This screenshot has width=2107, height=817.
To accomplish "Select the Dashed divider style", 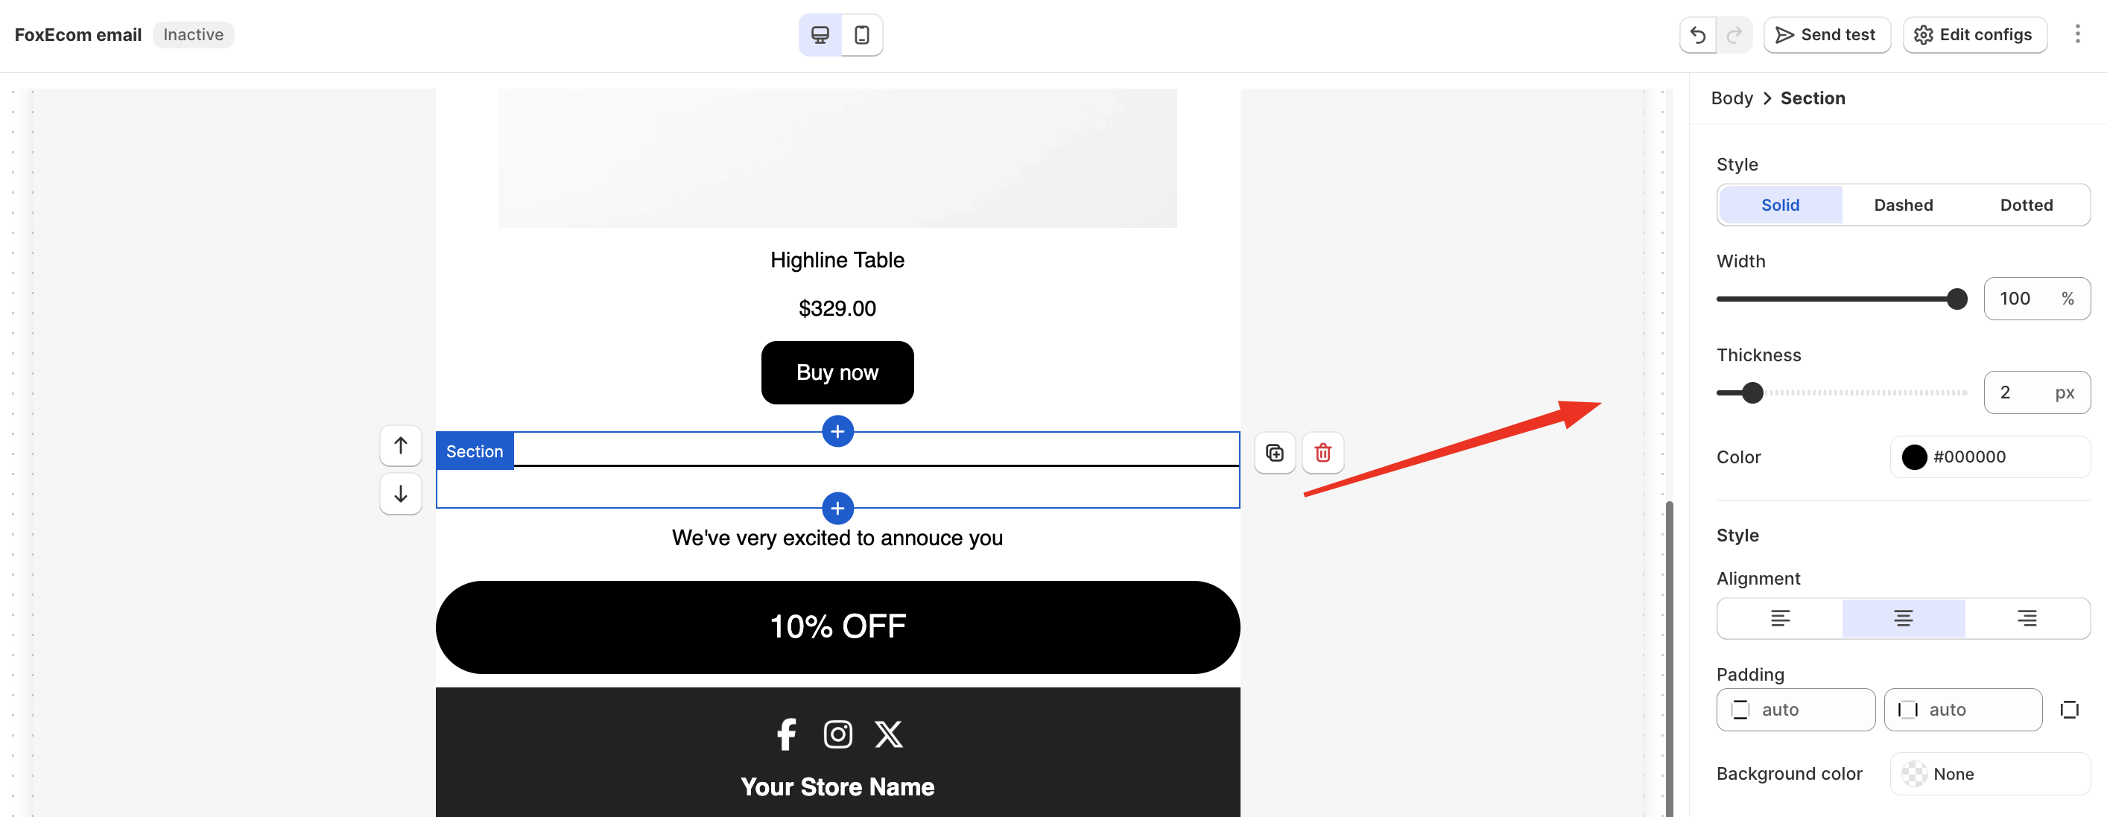I will [x=1903, y=206].
